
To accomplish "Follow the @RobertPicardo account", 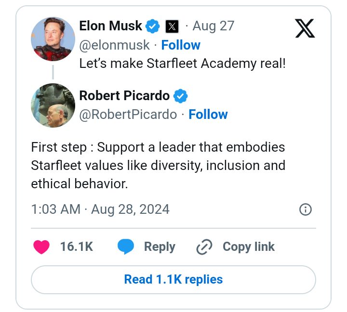I will pyautogui.click(x=208, y=115).
